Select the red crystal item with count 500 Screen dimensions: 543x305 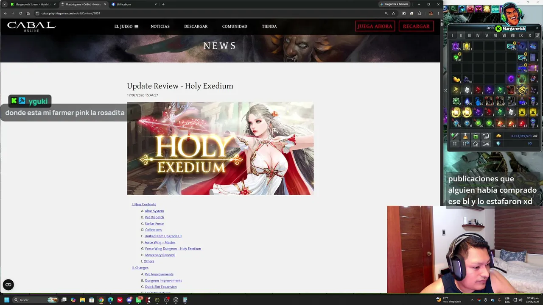coord(500,123)
